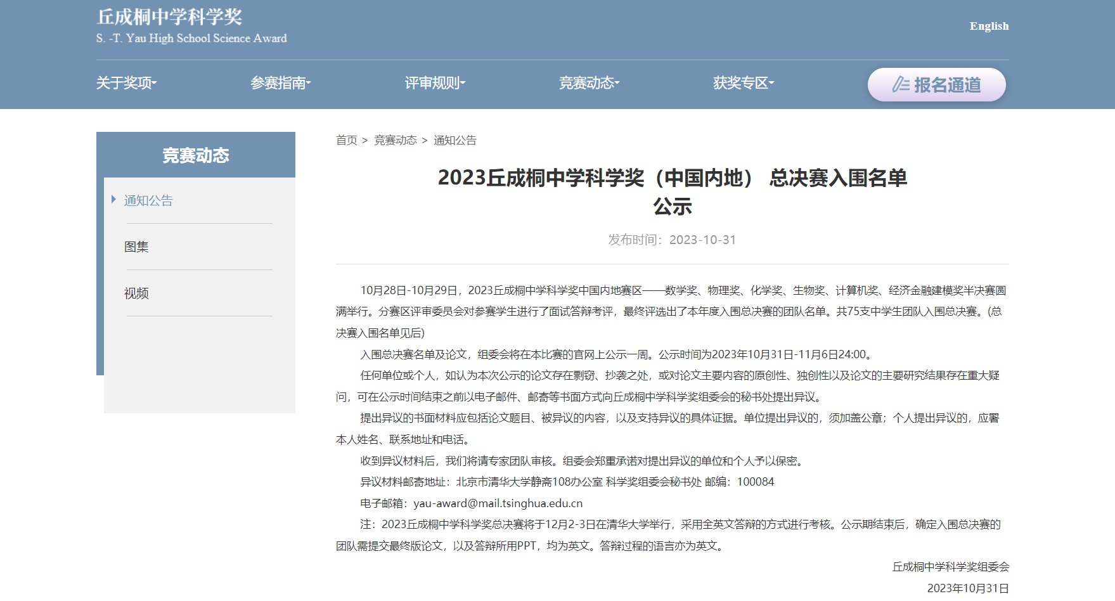1115x601 pixels.
Task: Expand the 竞赛动态 dropdown menu
Action: coord(589,83)
